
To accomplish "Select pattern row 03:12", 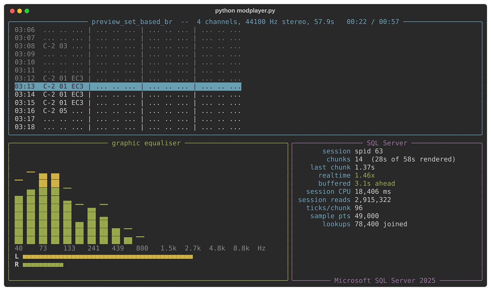I will click(x=128, y=79).
